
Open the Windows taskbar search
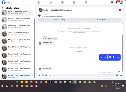[7, 86]
